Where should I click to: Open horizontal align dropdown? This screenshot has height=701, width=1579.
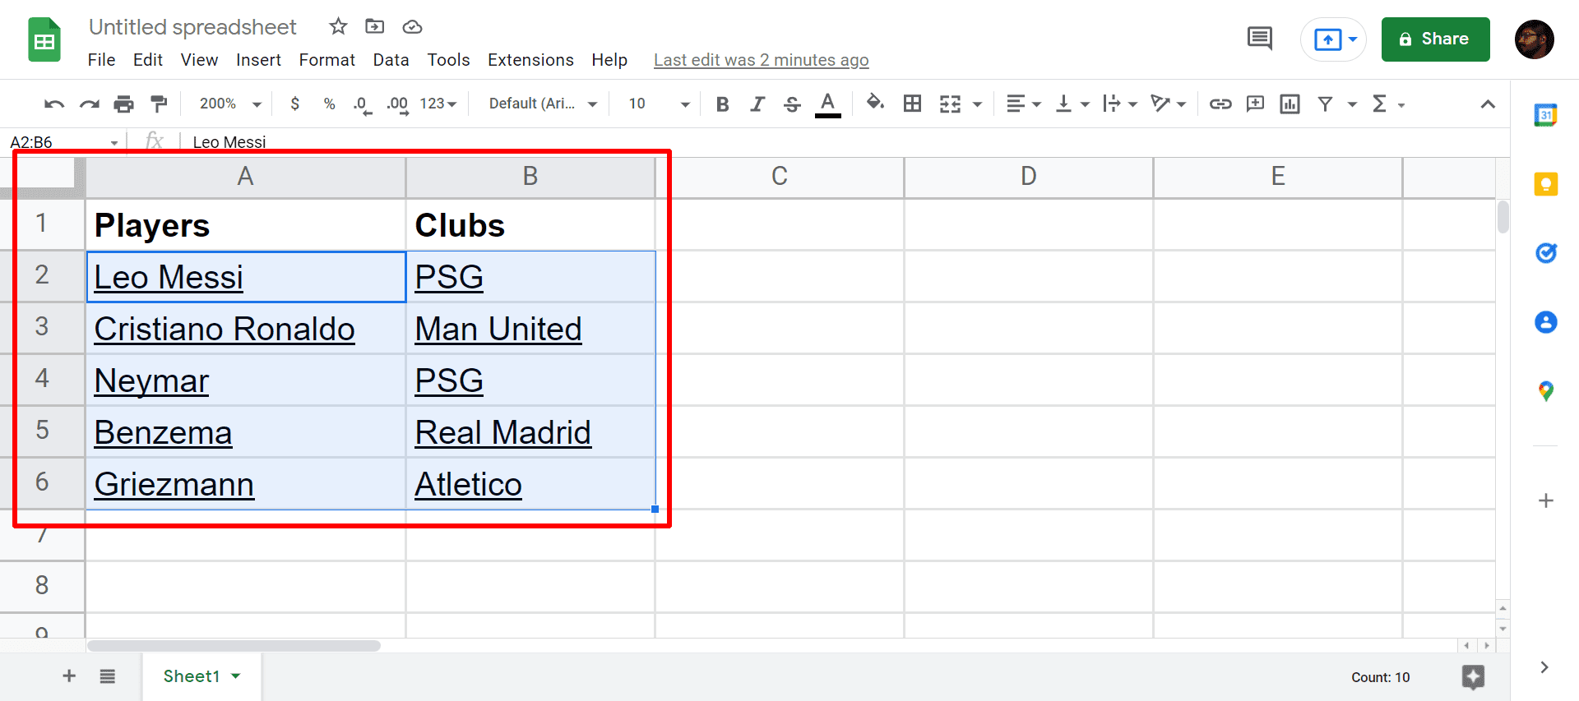coord(1024,104)
